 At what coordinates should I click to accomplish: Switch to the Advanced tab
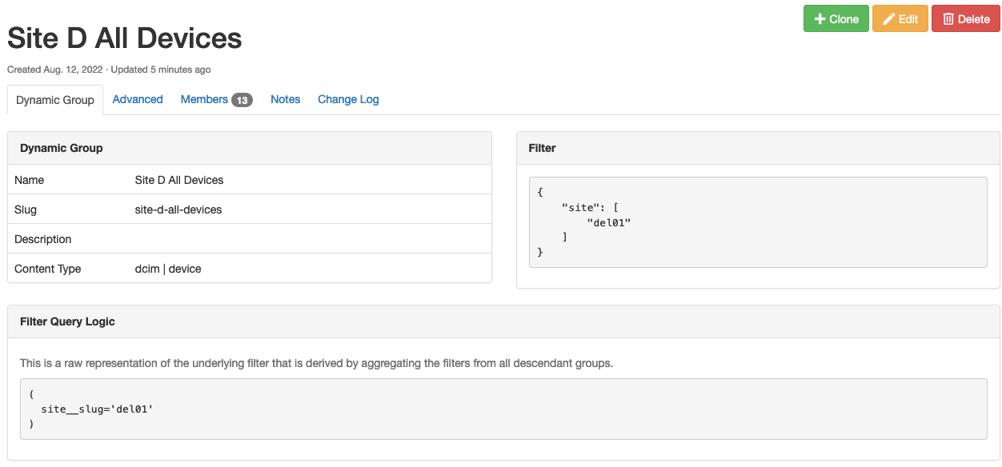point(138,99)
